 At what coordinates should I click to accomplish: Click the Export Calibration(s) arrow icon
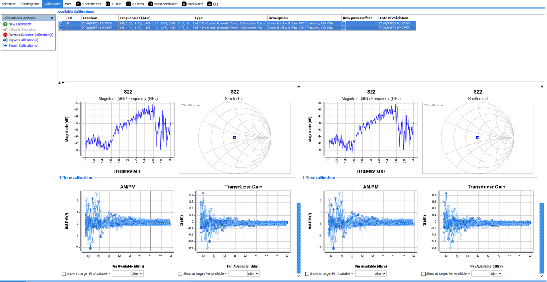tap(5, 46)
